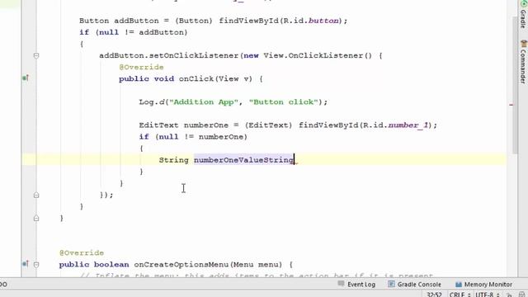528x297 pixels.
Task: Click the editor vertical scrollbar
Action: (x=515, y=84)
